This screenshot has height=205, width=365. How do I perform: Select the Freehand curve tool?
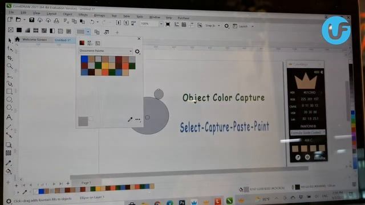[10, 76]
